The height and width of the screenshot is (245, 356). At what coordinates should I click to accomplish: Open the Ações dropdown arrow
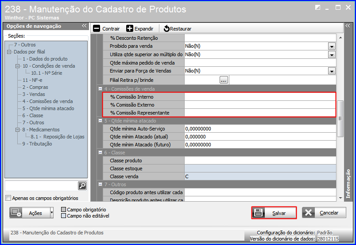(52, 213)
